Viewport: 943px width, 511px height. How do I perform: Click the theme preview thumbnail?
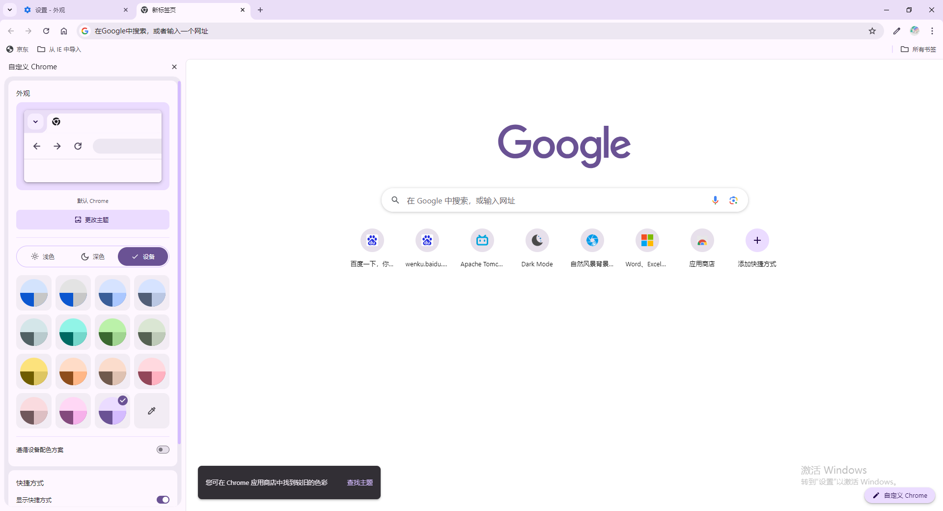click(x=93, y=146)
